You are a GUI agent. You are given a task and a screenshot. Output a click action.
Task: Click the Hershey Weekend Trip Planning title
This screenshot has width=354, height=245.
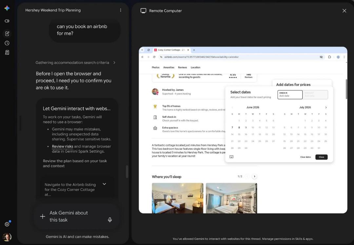[x=53, y=10]
